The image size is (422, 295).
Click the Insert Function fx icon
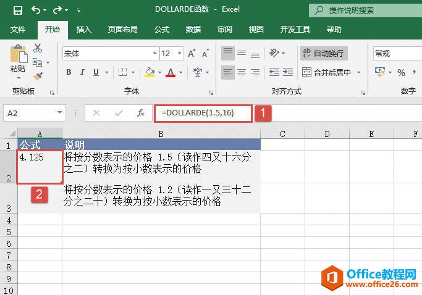pyautogui.click(x=141, y=113)
